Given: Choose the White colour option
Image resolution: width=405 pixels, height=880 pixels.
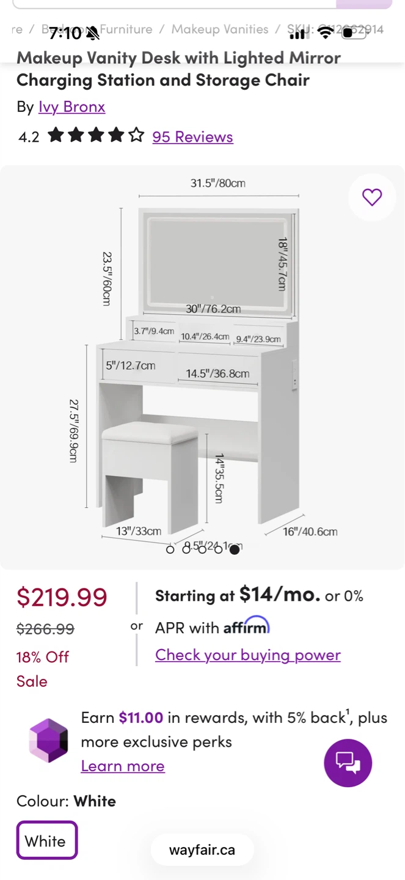Looking at the screenshot, I should click(x=47, y=840).
